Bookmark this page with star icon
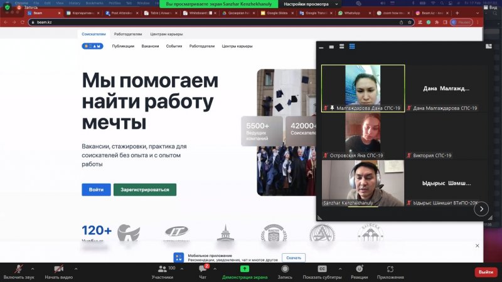This screenshot has height=282, width=502. click(x=410, y=22)
